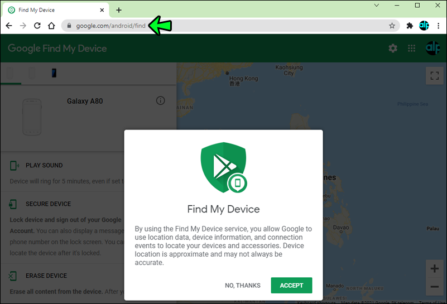447x304 pixels.
Task: Click the Find My Device dialog heading
Action: point(223,209)
